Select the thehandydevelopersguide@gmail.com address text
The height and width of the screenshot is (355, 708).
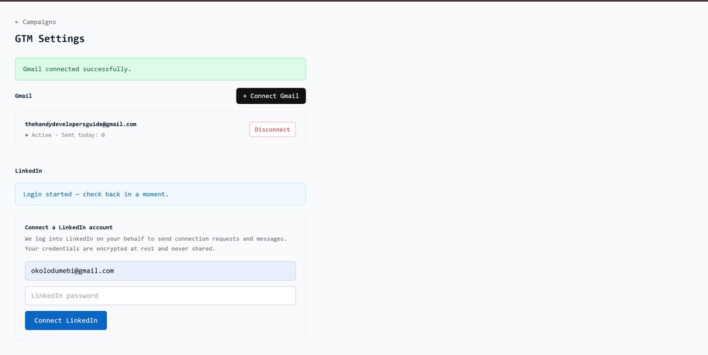(x=81, y=124)
